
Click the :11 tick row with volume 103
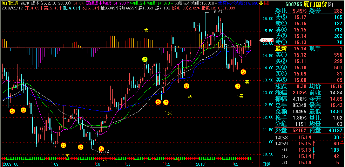pyautogui.click(x=307, y=150)
